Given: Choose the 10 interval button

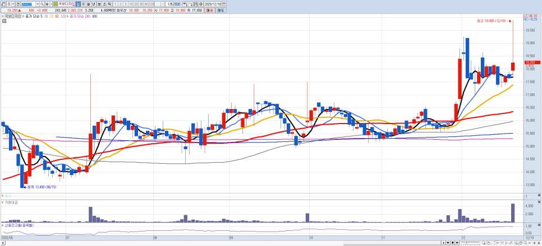Looking at the screenshot, I should (x=131, y=4).
